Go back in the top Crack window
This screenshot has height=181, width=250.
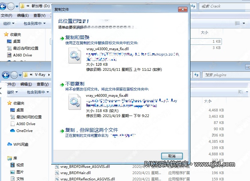pyautogui.click(x=3, y=6)
